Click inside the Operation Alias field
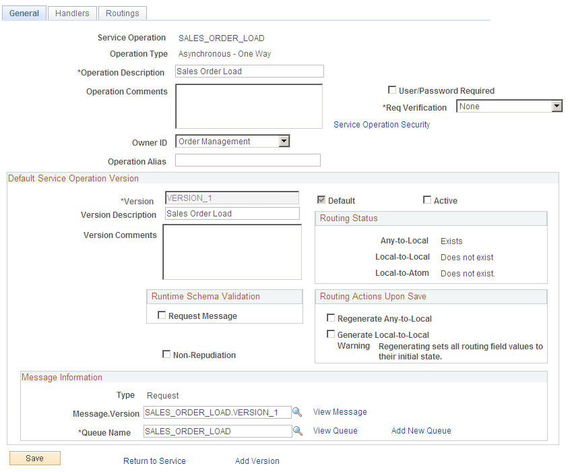The height and width of the screenshot is (472, 574). pyautogui.click(x=247, y=160)
